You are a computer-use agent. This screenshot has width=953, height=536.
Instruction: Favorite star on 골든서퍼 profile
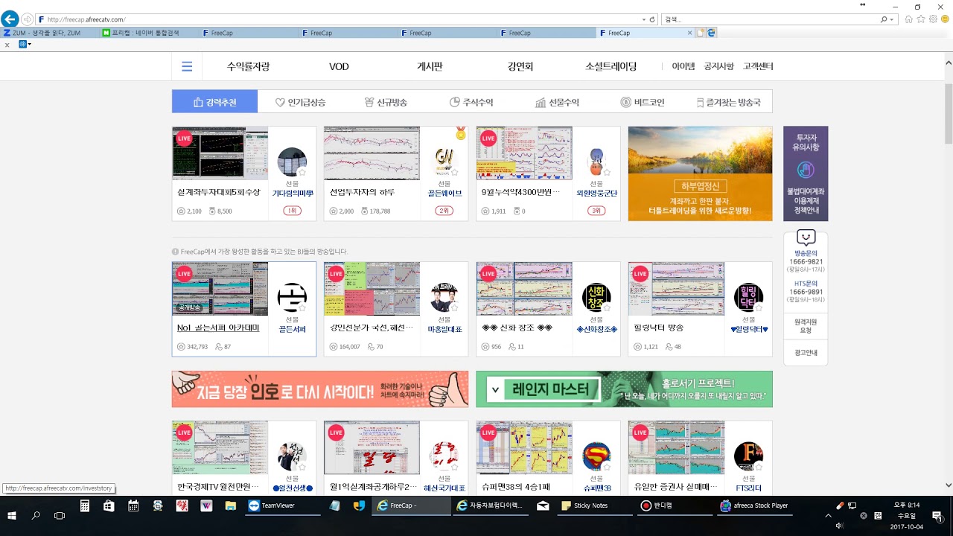[x=302, y=307]
